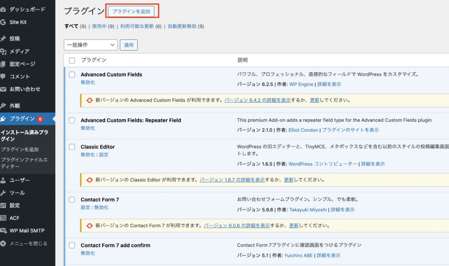Viewport: 449px width, 266px height.
Task: Deactivate Advanced Custom Fields via 無効化
Action: pos(88,82)
